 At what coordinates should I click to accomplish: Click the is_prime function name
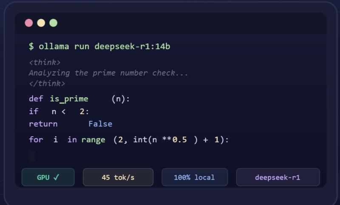click(69, 99)
